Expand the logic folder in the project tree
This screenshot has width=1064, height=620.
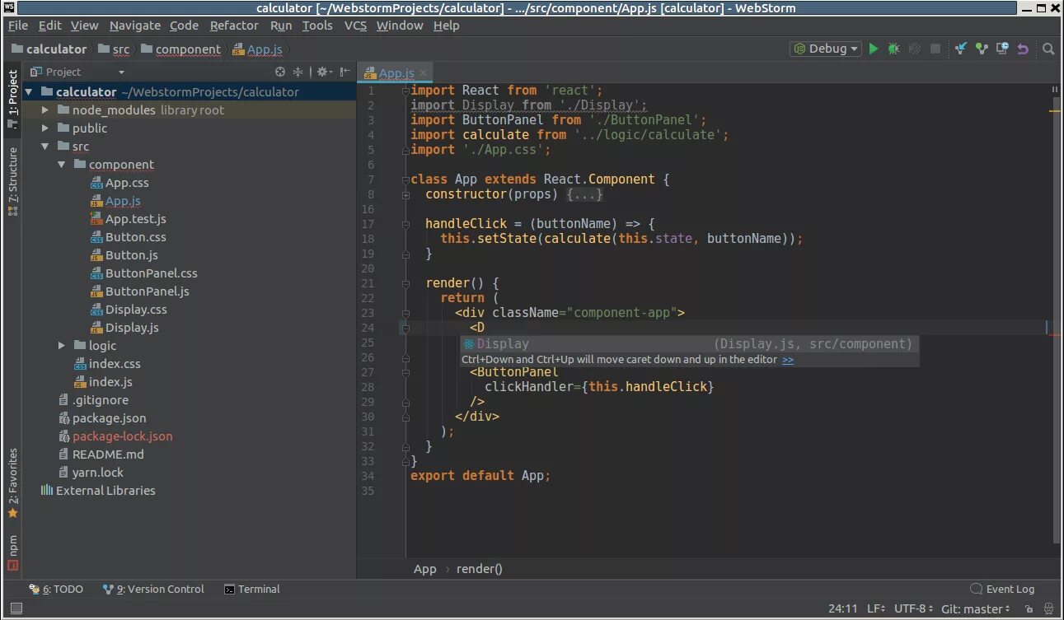pos(63,346)
